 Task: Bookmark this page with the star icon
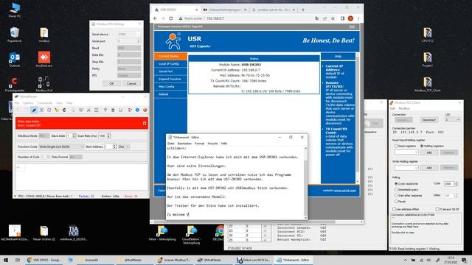[x=333, y=18]
